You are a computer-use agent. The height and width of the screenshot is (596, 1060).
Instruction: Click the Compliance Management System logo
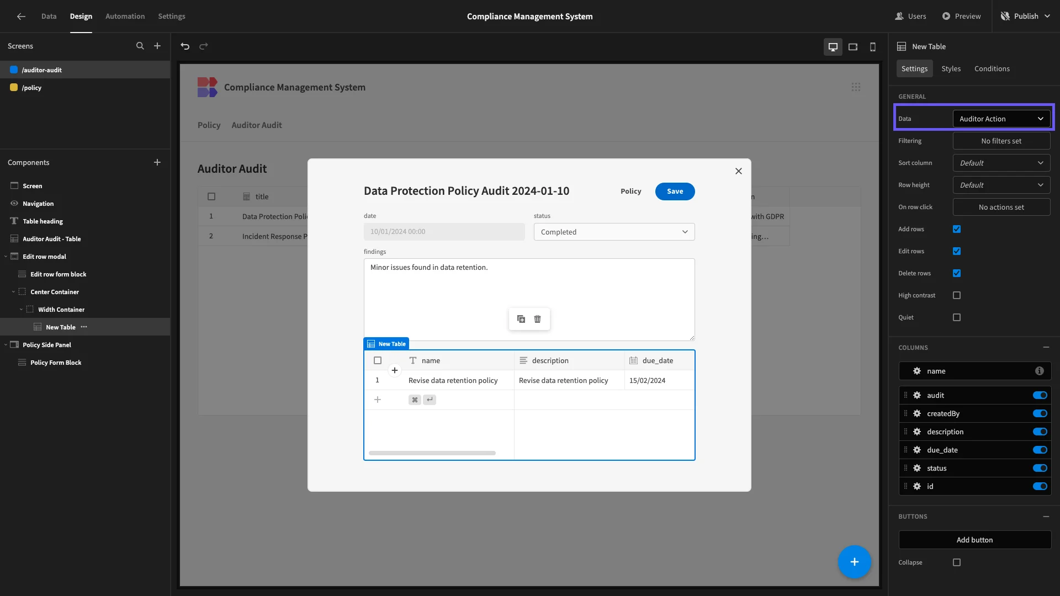pyautogui.click(x=207, y=87)
